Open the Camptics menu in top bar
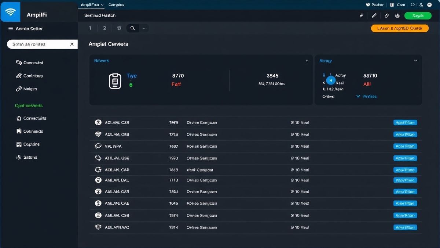Image resolution: width=440 pixels, height=248 pixels. pos(116,5)
